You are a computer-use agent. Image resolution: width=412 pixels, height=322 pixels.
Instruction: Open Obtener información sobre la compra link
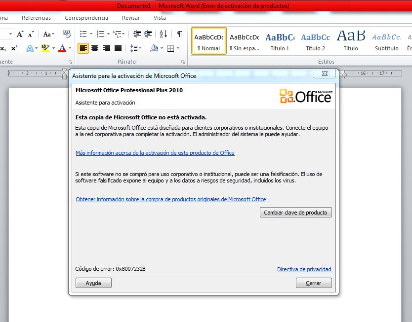pyautogui.click(x=171, y=199)
